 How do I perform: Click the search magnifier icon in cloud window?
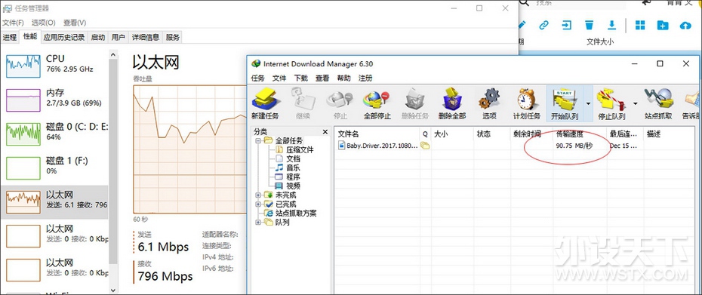coord(525,2)
